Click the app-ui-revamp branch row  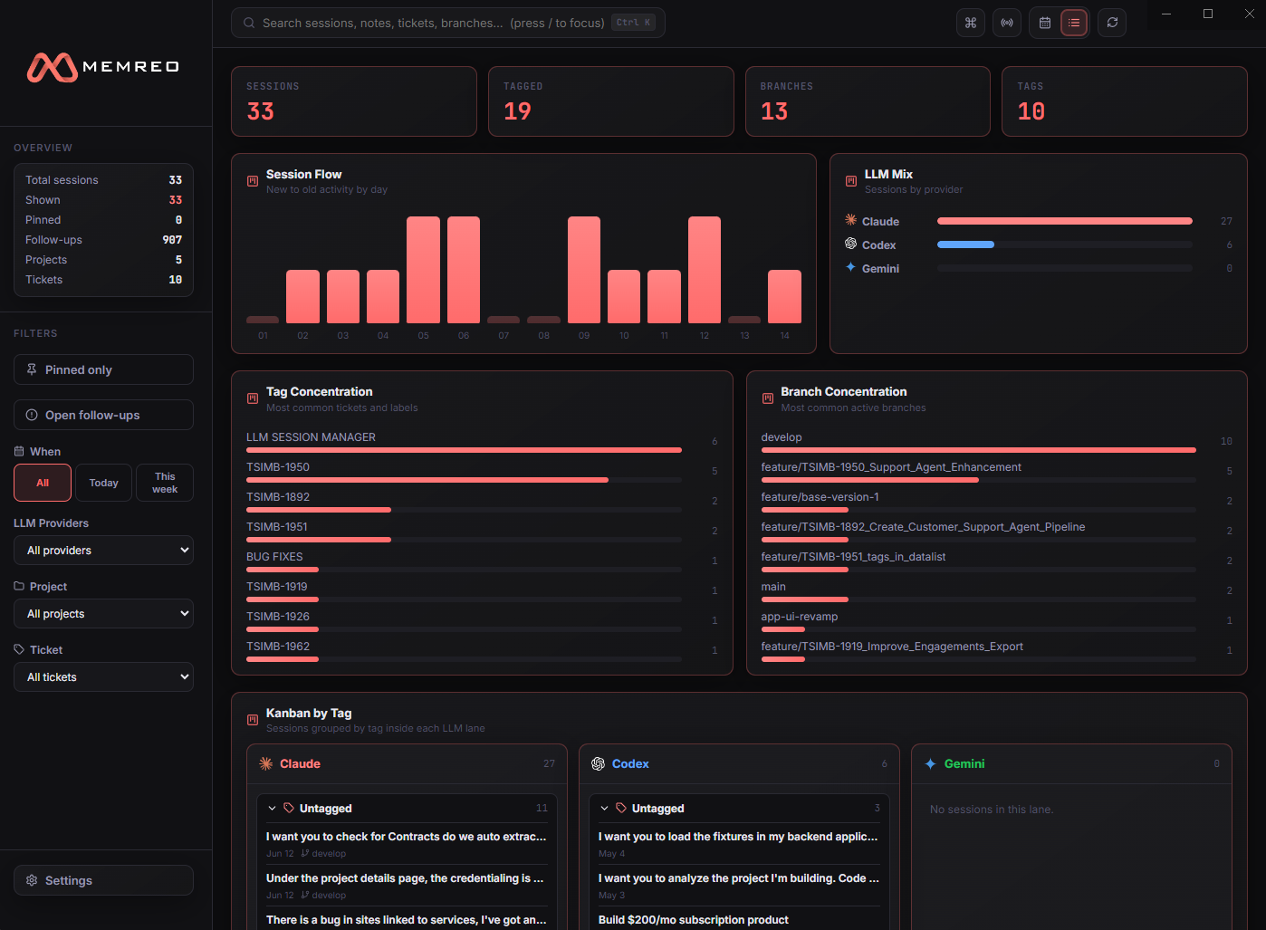coord(996,620)
